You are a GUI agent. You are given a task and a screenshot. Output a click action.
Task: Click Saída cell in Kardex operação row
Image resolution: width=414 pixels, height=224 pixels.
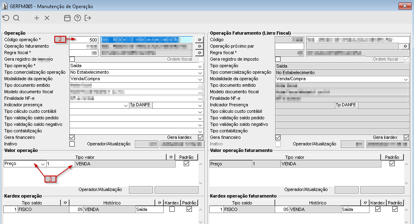point(149,209)
